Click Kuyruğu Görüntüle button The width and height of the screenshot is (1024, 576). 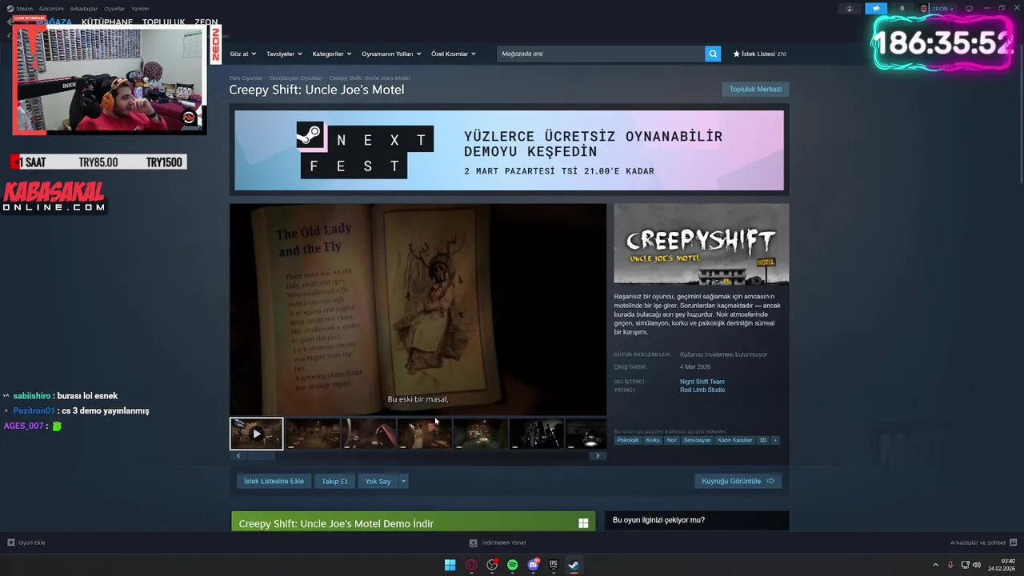coord(738,481)
